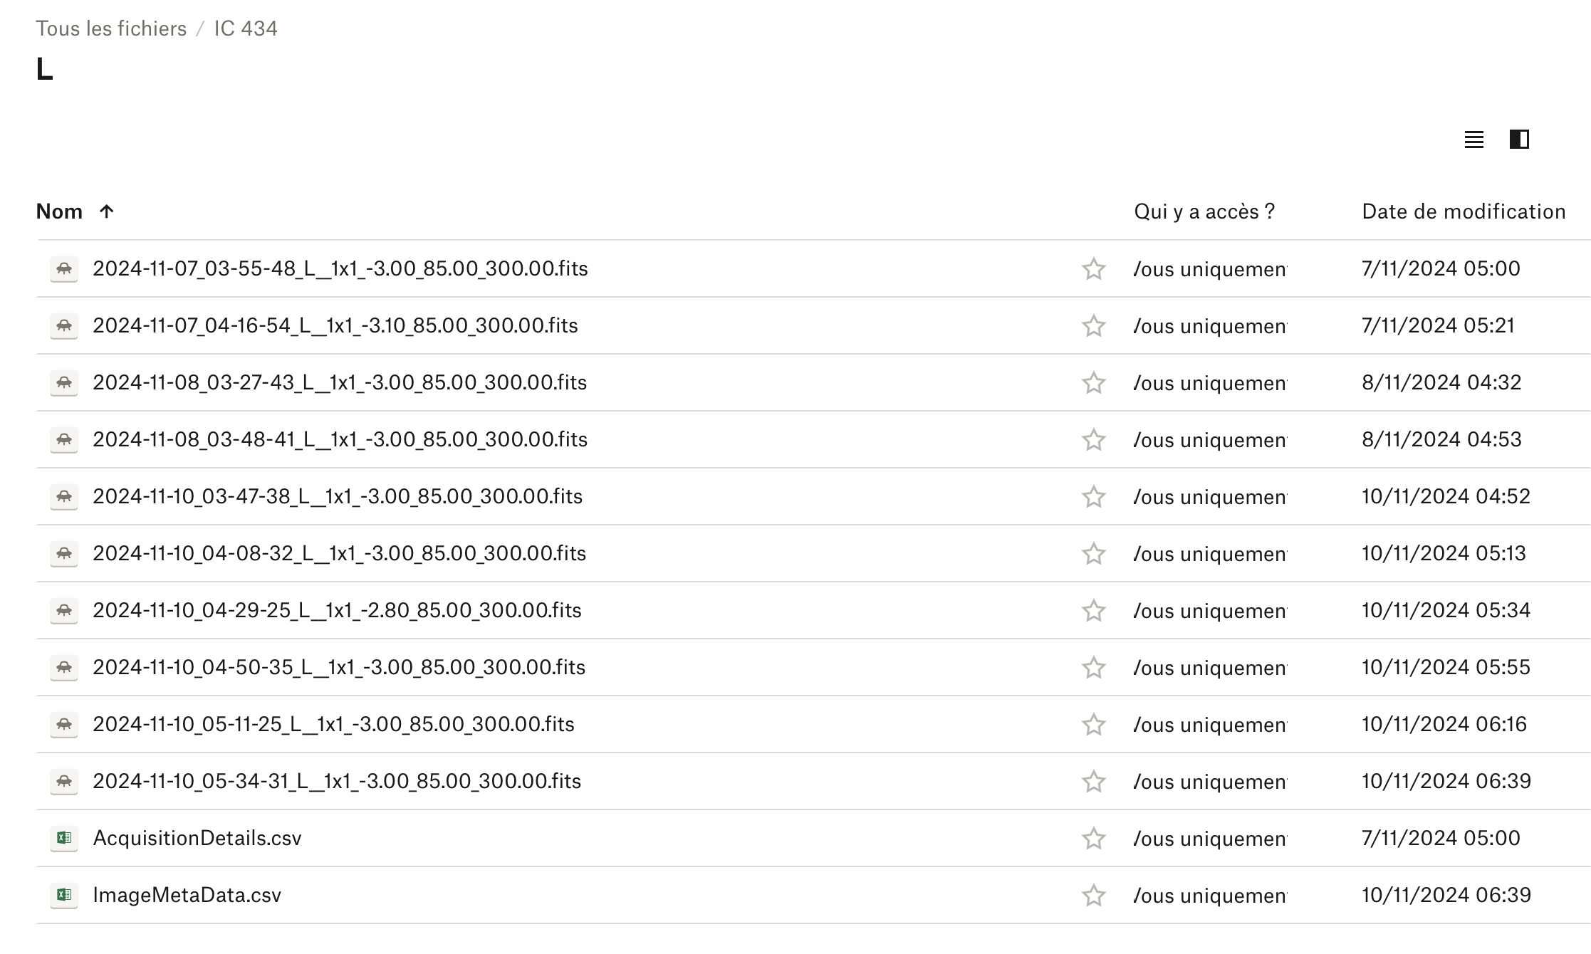The width and height of the screenshot is (1591, 954).
Task: Toggle favorite star on 2024-11-10_04-50-35 file
Action: (x=1093, y=668)
